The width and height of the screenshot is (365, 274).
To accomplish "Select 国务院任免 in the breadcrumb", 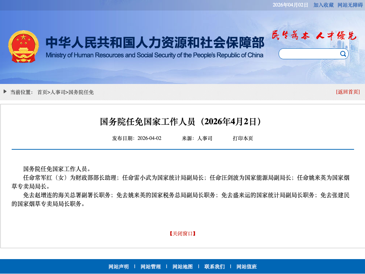I will click(x=81, y=92).
